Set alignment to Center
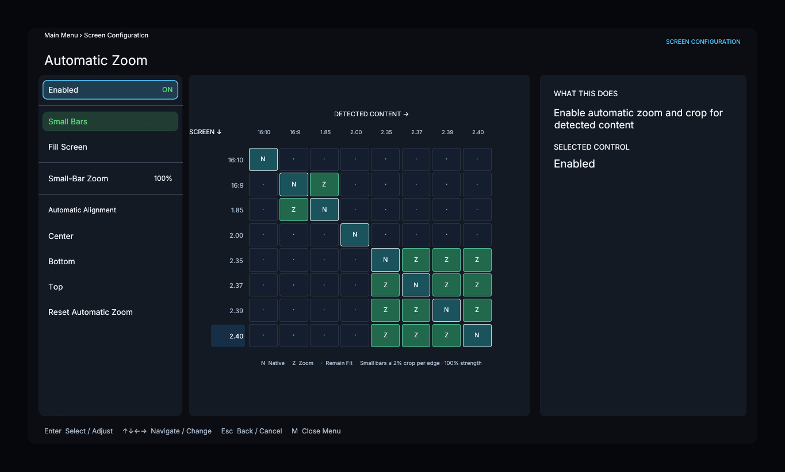785x472 pixels. [110, 236]
